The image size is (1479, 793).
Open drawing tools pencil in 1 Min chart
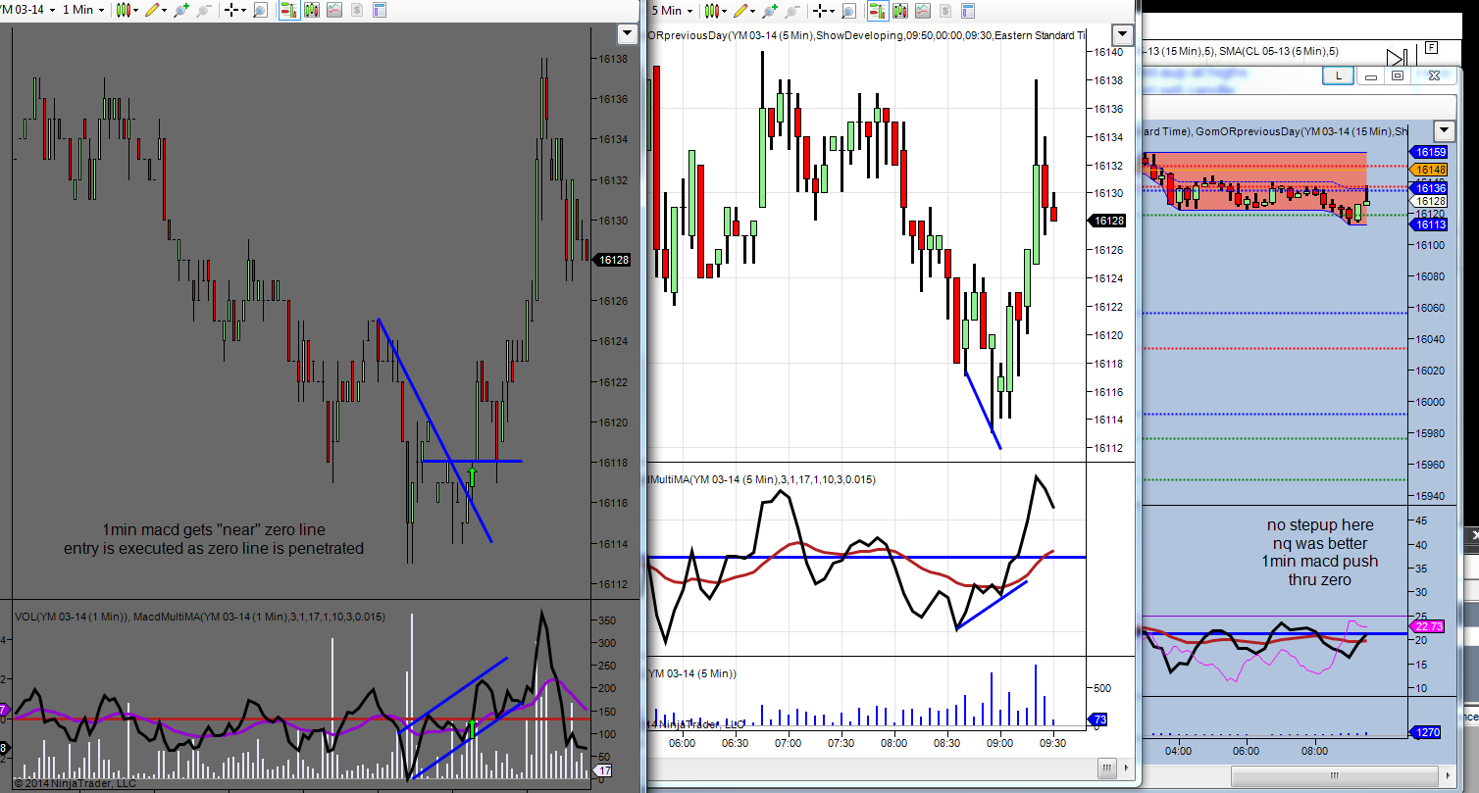pos(156,10)
